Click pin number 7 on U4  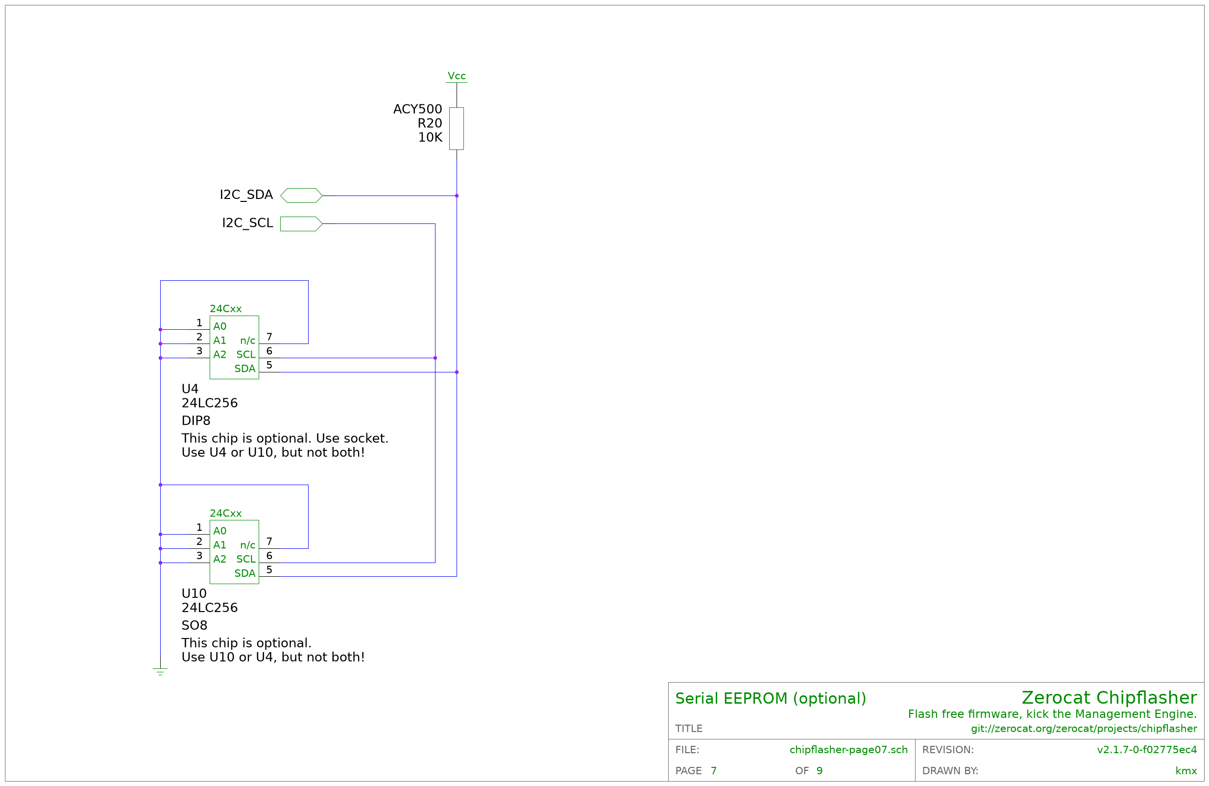click(x=269, y=337)
